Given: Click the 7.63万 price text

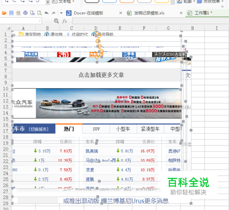Looking at the screenshot, I should coord(66,151).
